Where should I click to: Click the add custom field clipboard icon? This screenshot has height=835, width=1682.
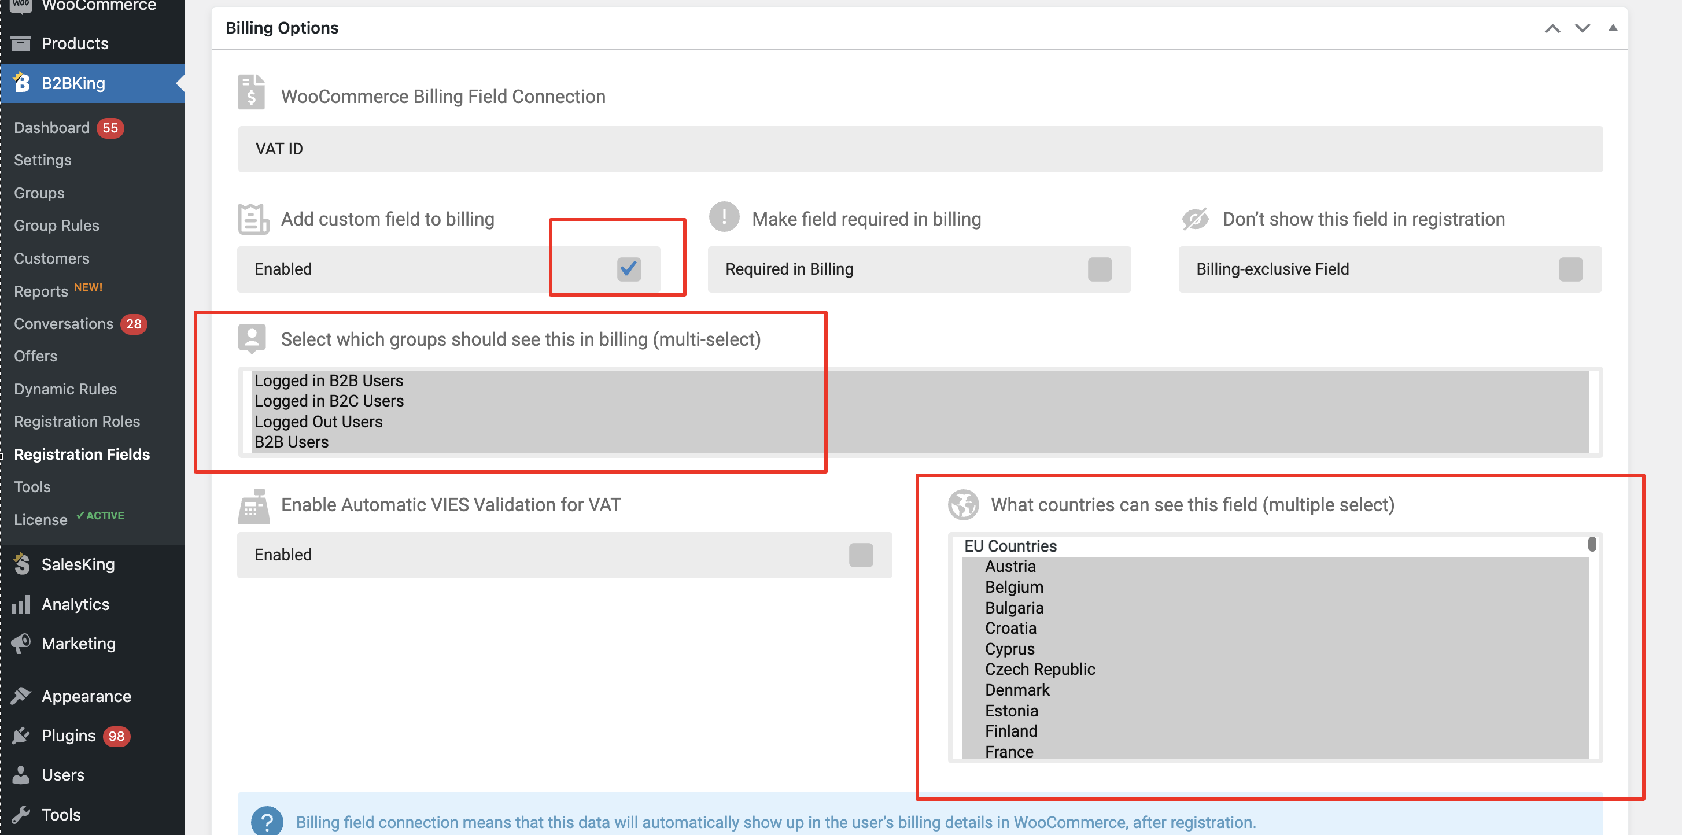click(253, 219)
